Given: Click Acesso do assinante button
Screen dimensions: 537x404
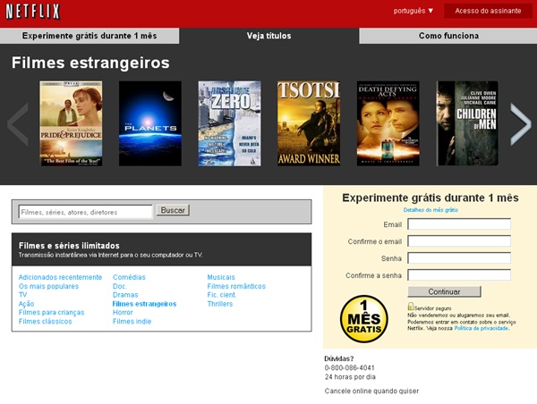Looking at the screenshot, I should click(x=488, y=11).
